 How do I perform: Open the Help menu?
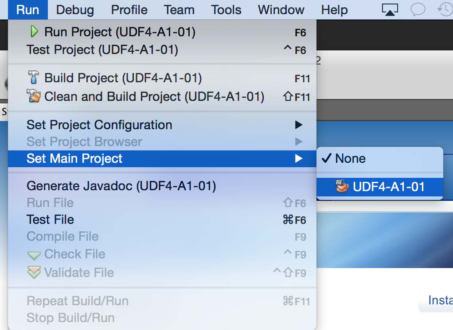(334, 10)
